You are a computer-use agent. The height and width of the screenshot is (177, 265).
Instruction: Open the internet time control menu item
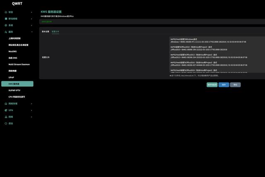click(x=14, y=39)
